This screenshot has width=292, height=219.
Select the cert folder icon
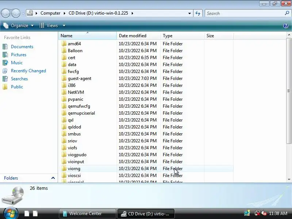(x=64, y=58)
